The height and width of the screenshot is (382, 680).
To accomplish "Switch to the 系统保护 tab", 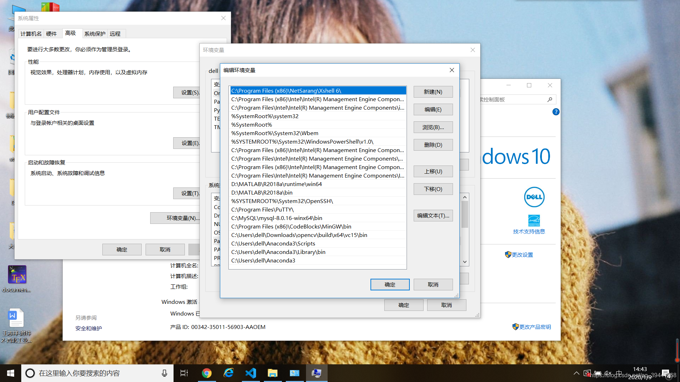I will (95, 34).
